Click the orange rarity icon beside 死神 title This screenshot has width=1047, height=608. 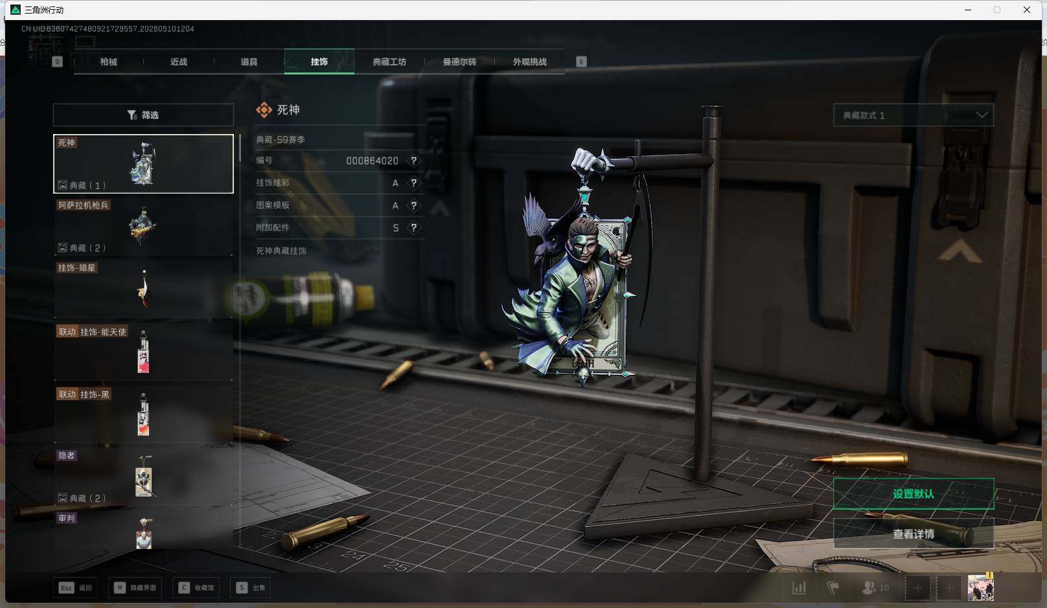264,110
